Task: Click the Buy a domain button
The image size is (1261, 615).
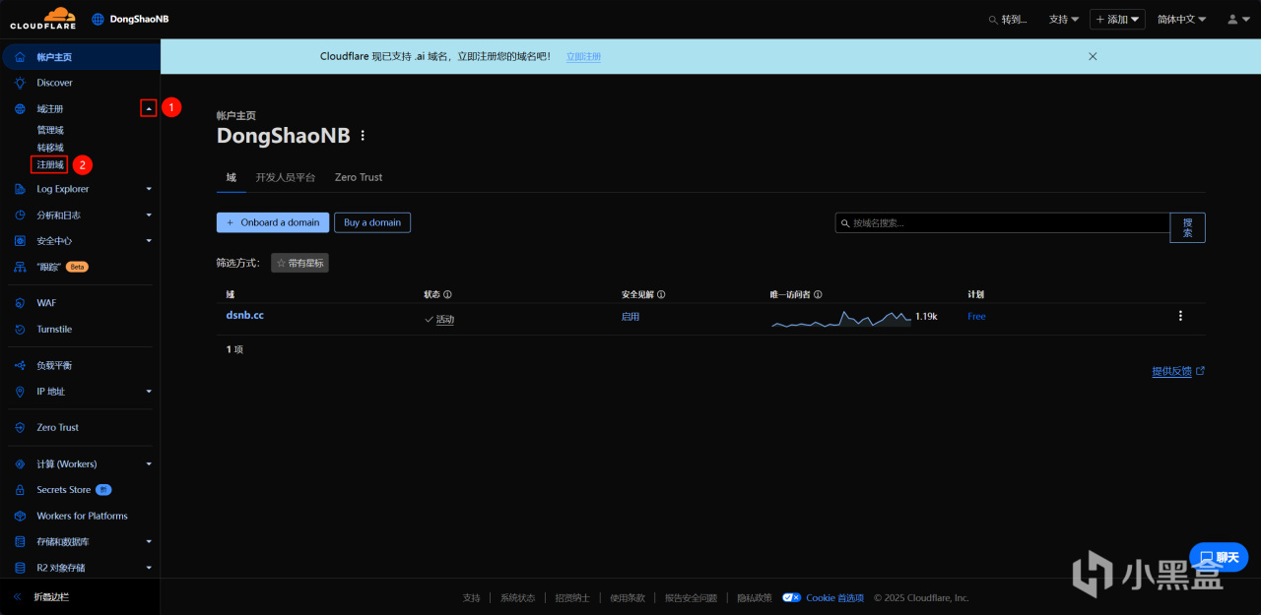Action: tap(372, 222)
